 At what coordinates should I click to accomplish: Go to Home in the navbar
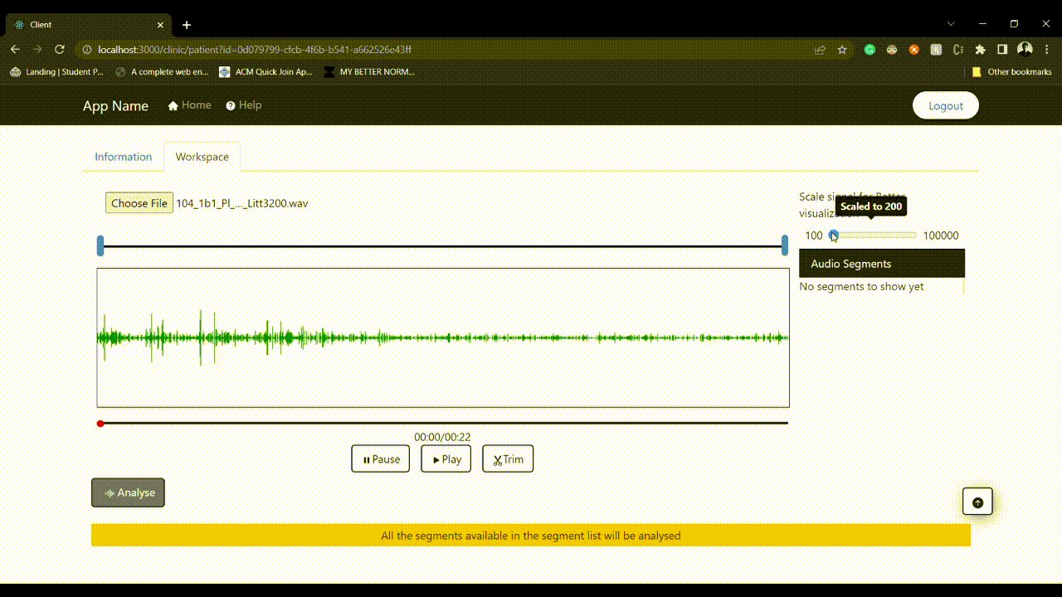(x=189, y=105)
